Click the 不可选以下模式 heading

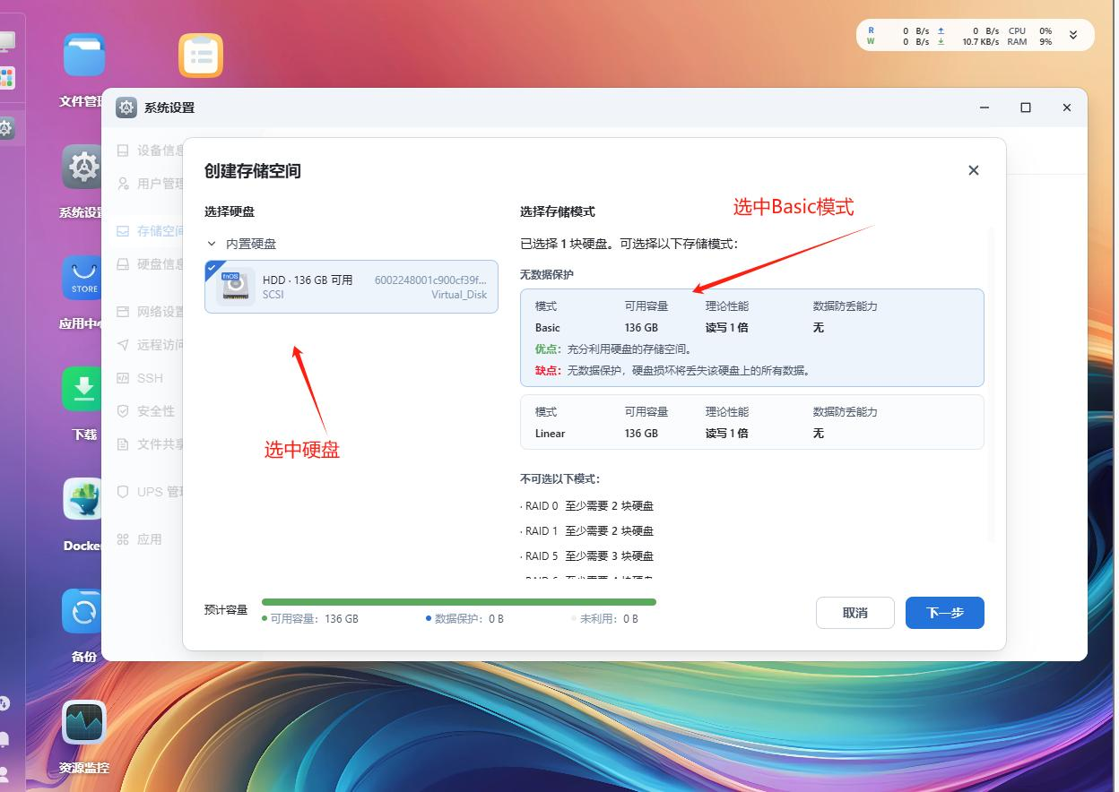[x=560, y=479]
